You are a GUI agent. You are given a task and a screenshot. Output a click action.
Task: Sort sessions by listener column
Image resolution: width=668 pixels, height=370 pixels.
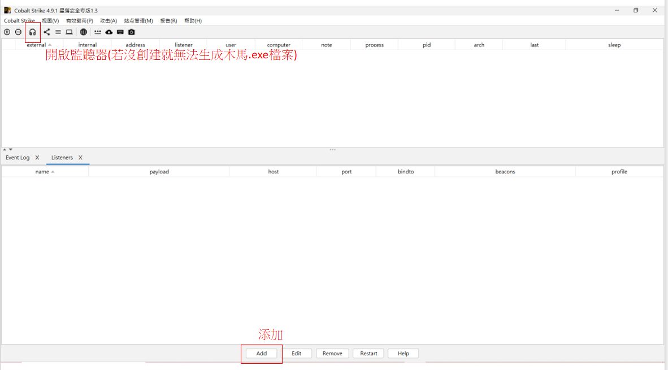click(184, 45)
